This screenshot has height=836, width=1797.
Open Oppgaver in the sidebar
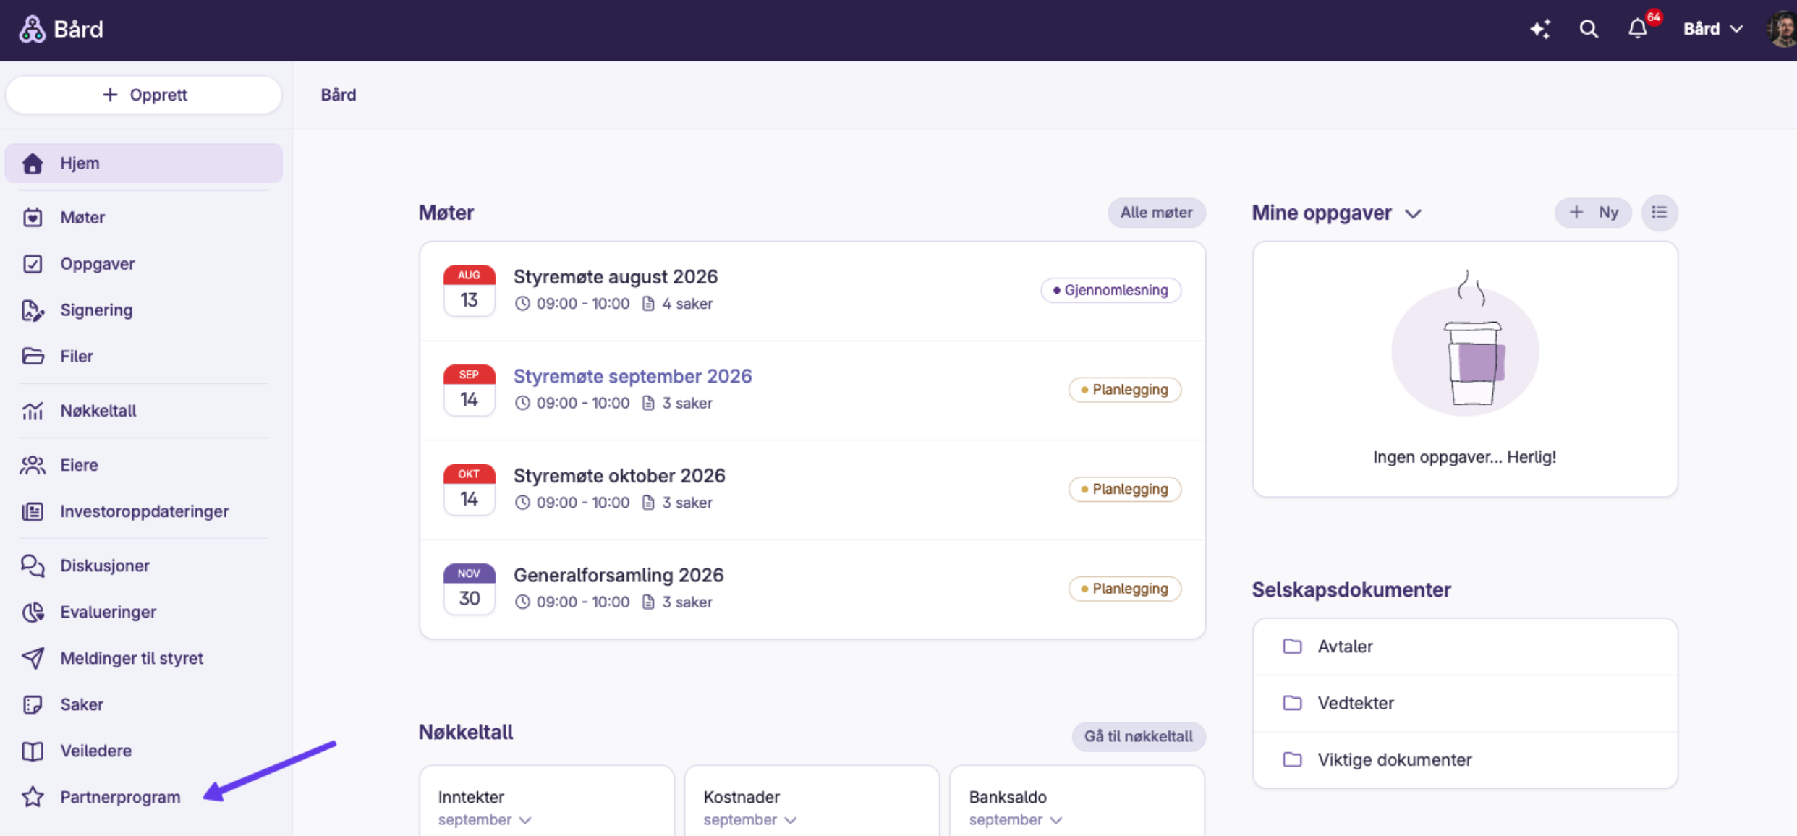tap(144, 263)
